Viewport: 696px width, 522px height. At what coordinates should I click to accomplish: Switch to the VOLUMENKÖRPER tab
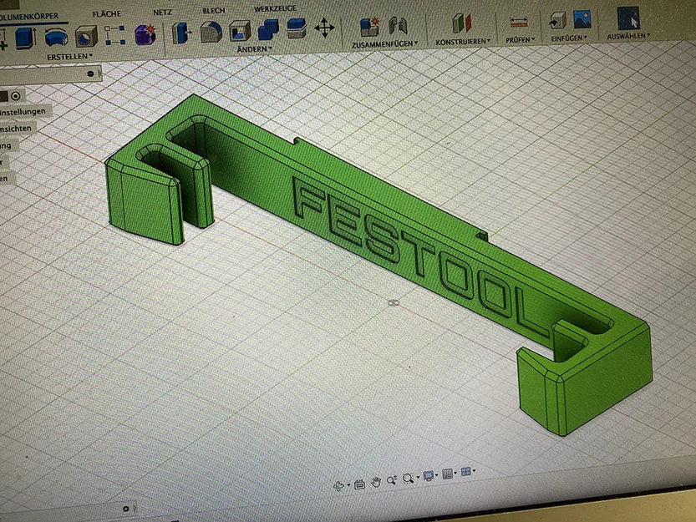click(28, 17)
